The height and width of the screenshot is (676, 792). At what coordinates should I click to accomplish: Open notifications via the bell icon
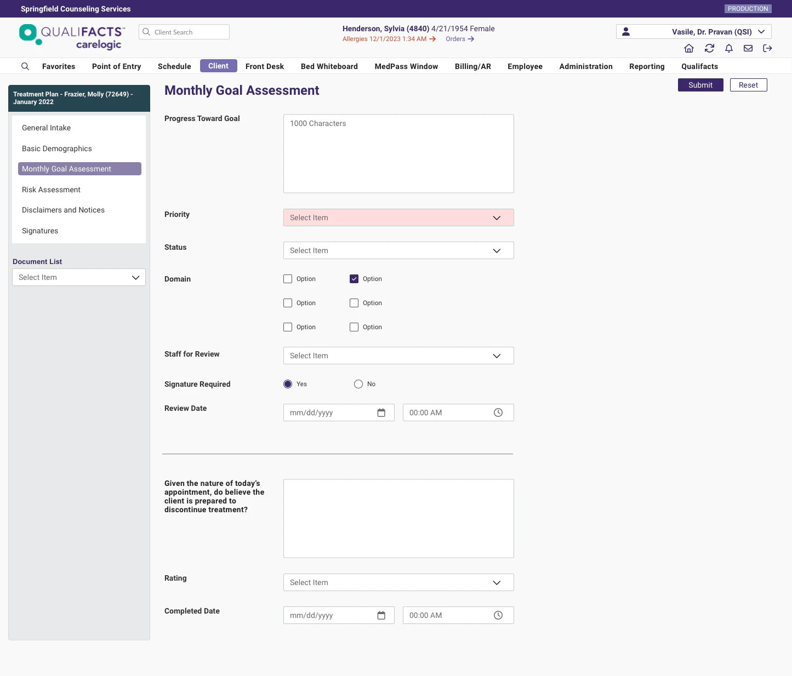pyautogui.click(x=729, y=48)
